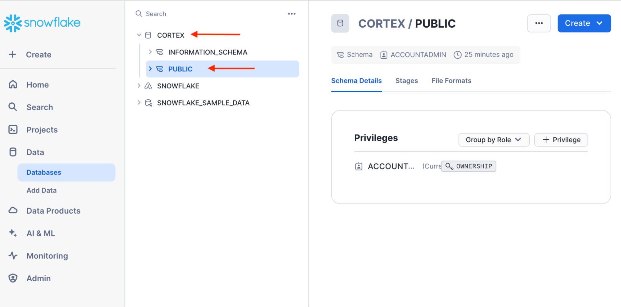
Task: Open the schema more-actions ellipsis button
Action: point(539,23)
